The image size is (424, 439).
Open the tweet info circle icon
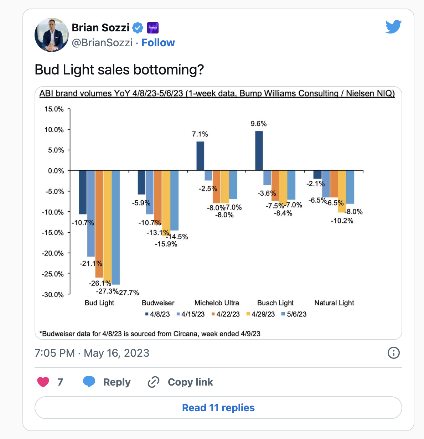click(x=393, y=353)
